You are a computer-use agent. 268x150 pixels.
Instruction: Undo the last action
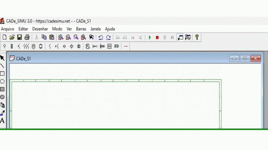tap(101, 37)
